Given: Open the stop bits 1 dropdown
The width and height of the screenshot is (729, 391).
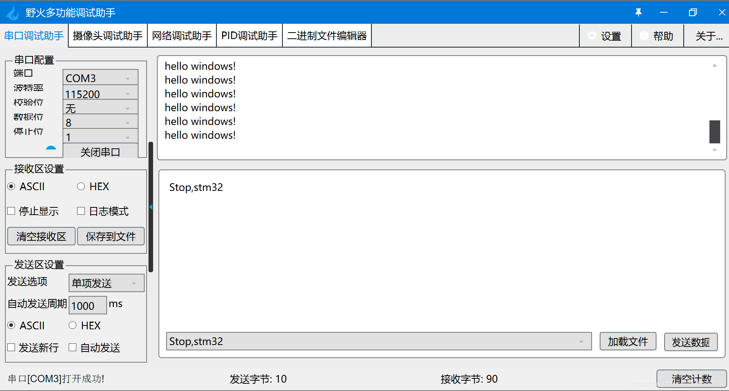Looking at the screenshot, I should click(101, 136).
